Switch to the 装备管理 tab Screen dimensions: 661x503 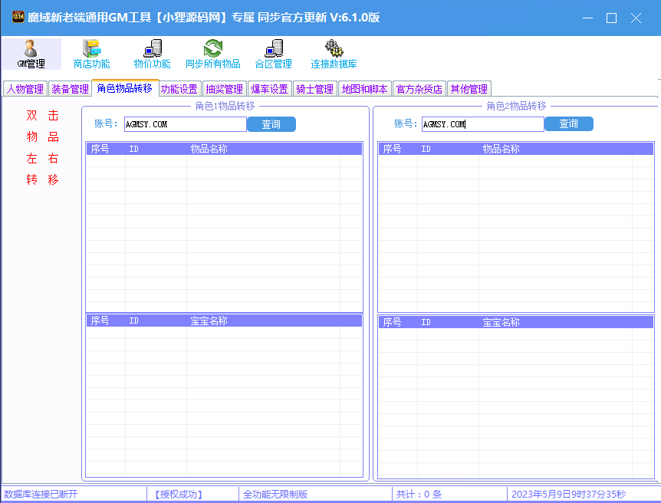[x=70, y=89]
